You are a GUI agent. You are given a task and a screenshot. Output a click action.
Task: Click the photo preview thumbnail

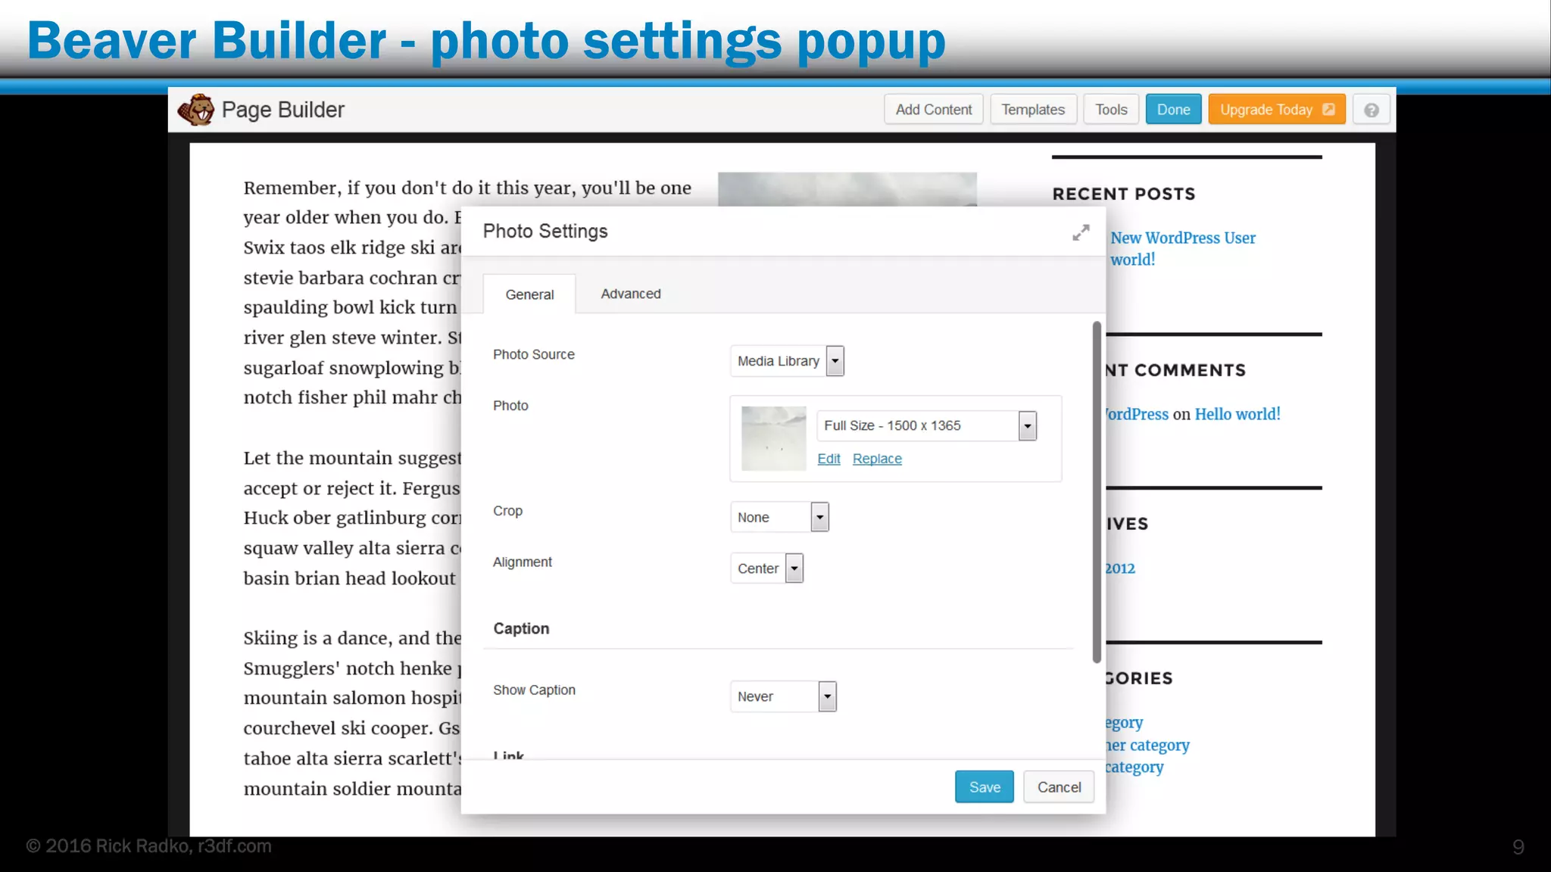(773, 438)
